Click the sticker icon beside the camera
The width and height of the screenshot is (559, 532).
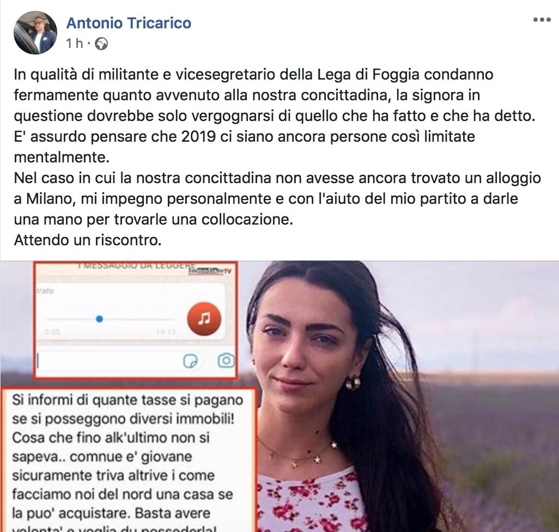[x=190, y=361]
